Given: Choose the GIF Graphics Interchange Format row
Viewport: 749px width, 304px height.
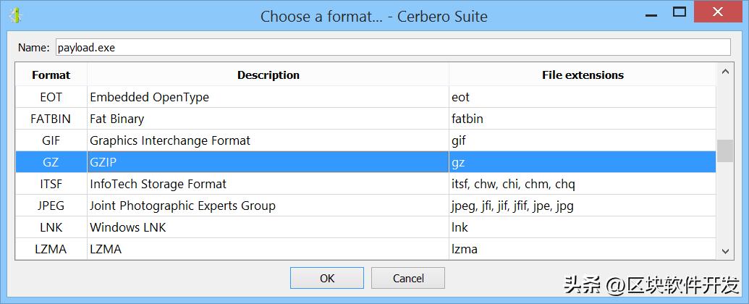Looking at the screenshot, I should click(x=268, y=140).
